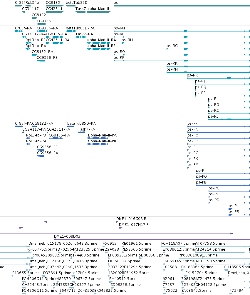250x295 pixels.
Task: Select transcript CG8135-RA
Action: click(x=57, y=34)
